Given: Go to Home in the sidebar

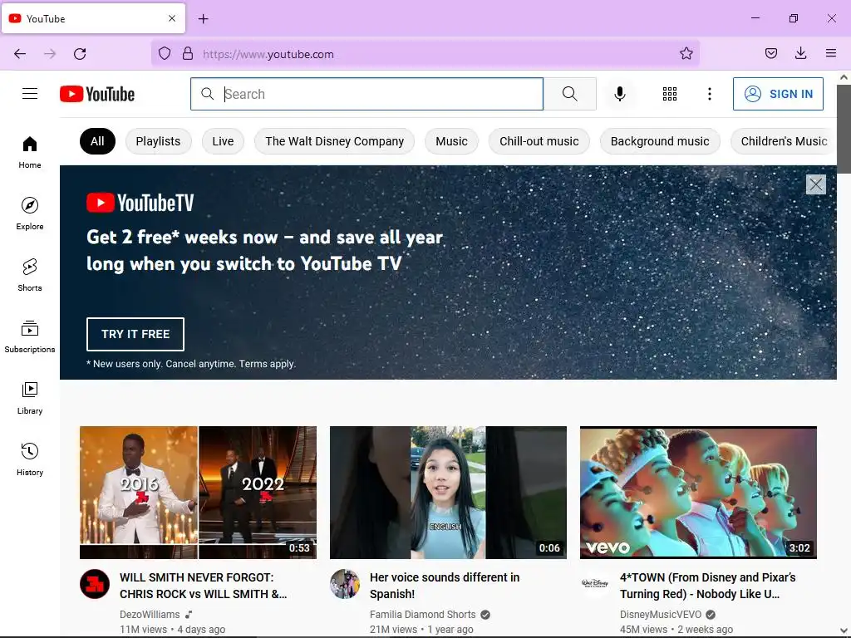Looking at the screenshot, I should pyautogui.click(x=30, y=153).
